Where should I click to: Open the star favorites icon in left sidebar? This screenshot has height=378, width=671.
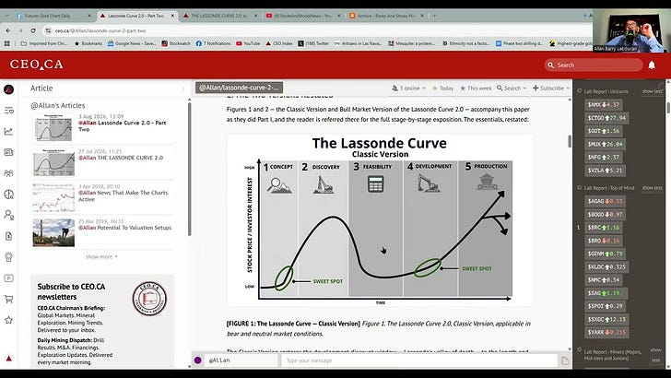(8, 320)
